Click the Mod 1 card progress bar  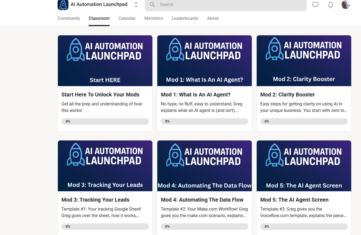point(205,121)
